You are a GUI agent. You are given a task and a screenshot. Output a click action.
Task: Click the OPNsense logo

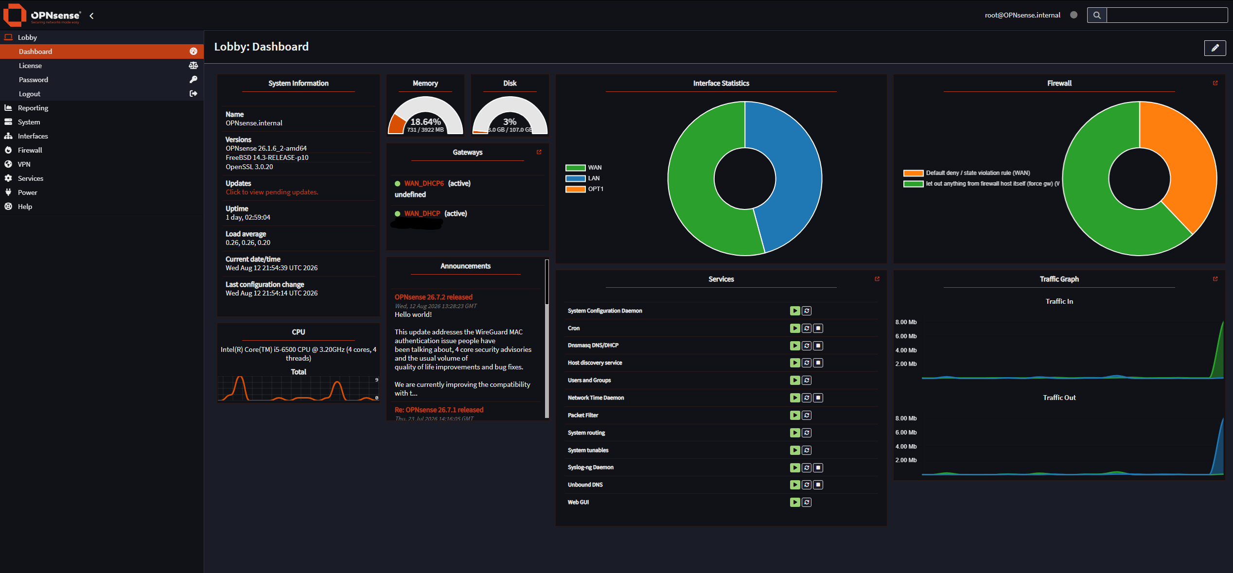tap(42, 15)
